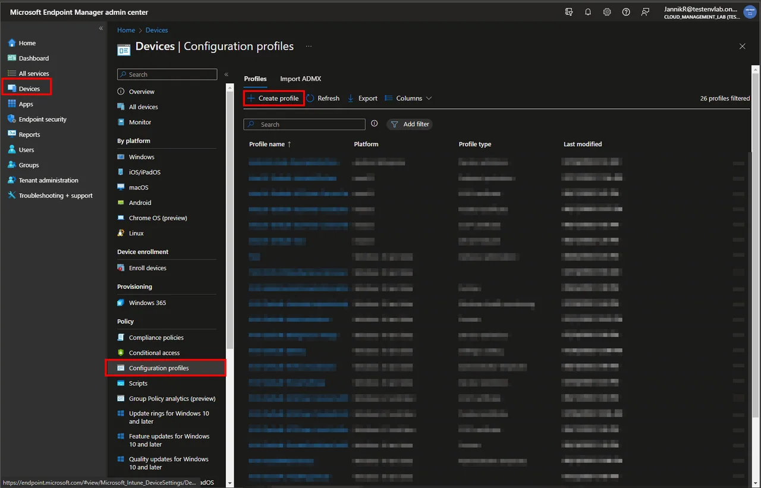Click the Reports icon in left navigation

(12, 134)
